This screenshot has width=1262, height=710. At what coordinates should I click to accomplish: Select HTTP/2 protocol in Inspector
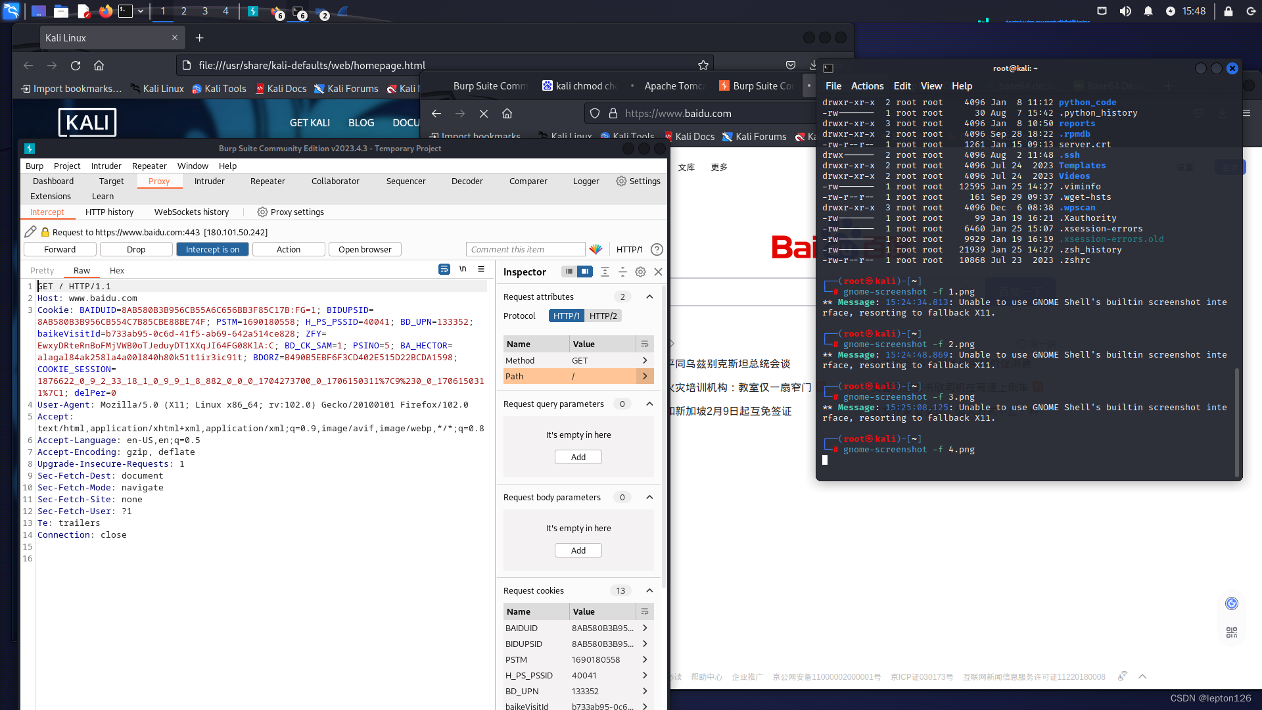tap(603, 316)
